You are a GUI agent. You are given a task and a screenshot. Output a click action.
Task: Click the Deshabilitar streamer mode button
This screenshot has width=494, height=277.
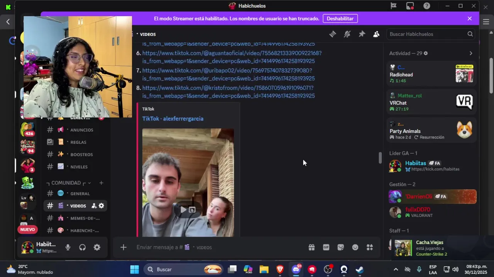click(340, 18)
